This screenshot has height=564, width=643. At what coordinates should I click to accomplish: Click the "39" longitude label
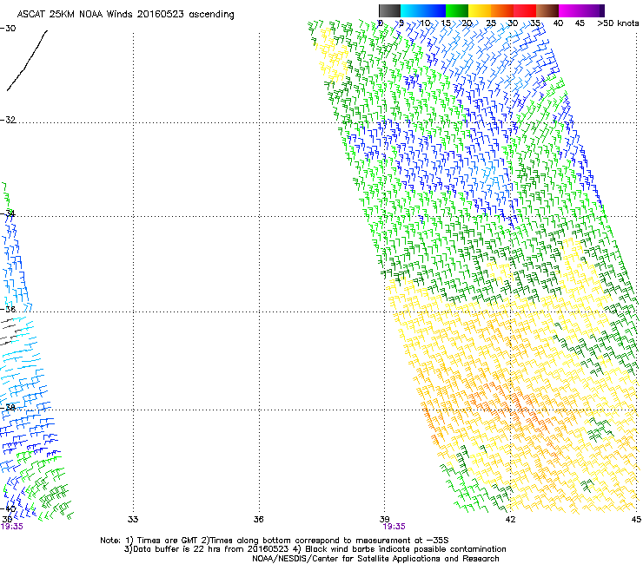point(384,520)
